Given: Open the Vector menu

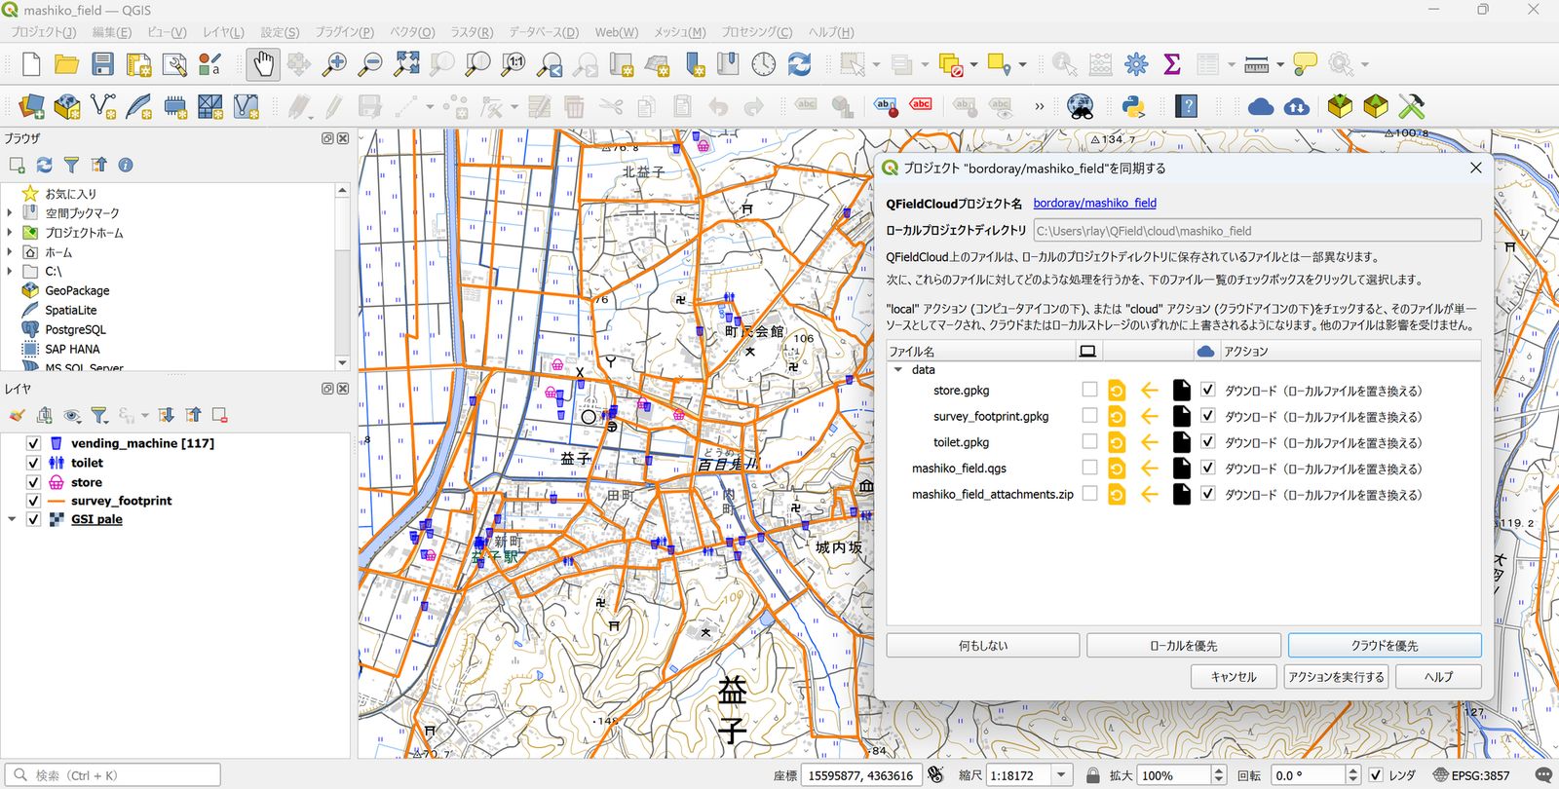Looking at the screenshot, I should (412, 32).
